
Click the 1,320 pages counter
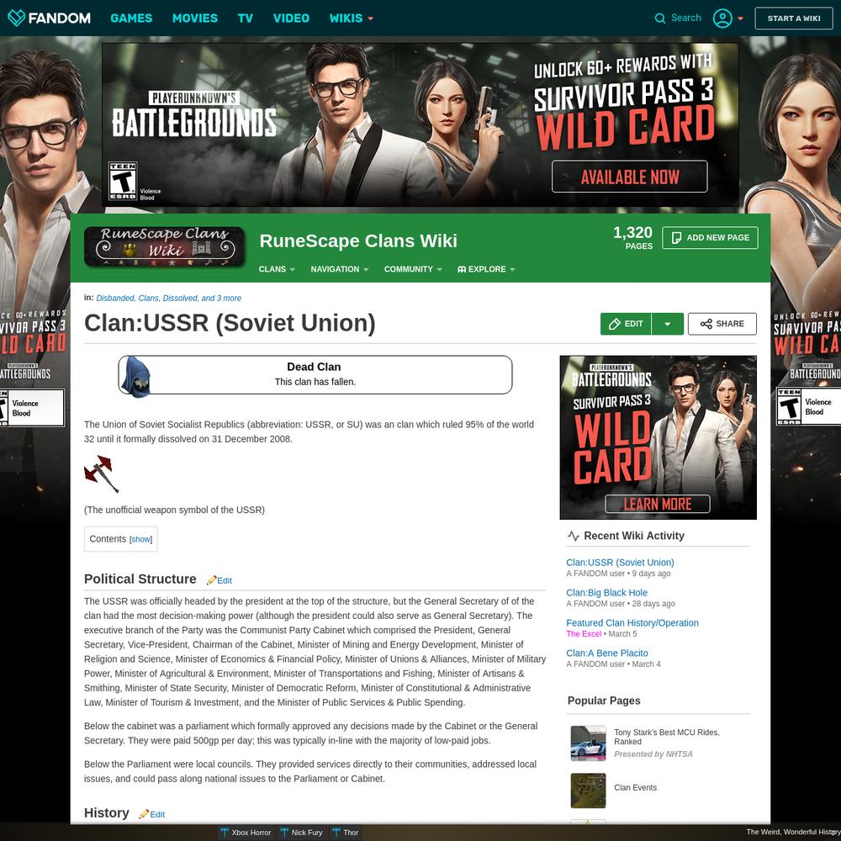pos(633,237)
